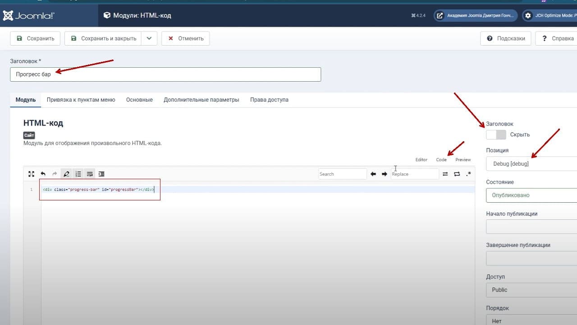This screenshot has width=577, height=325.
Task: Toggle regex search option icon
Action: 468,174
